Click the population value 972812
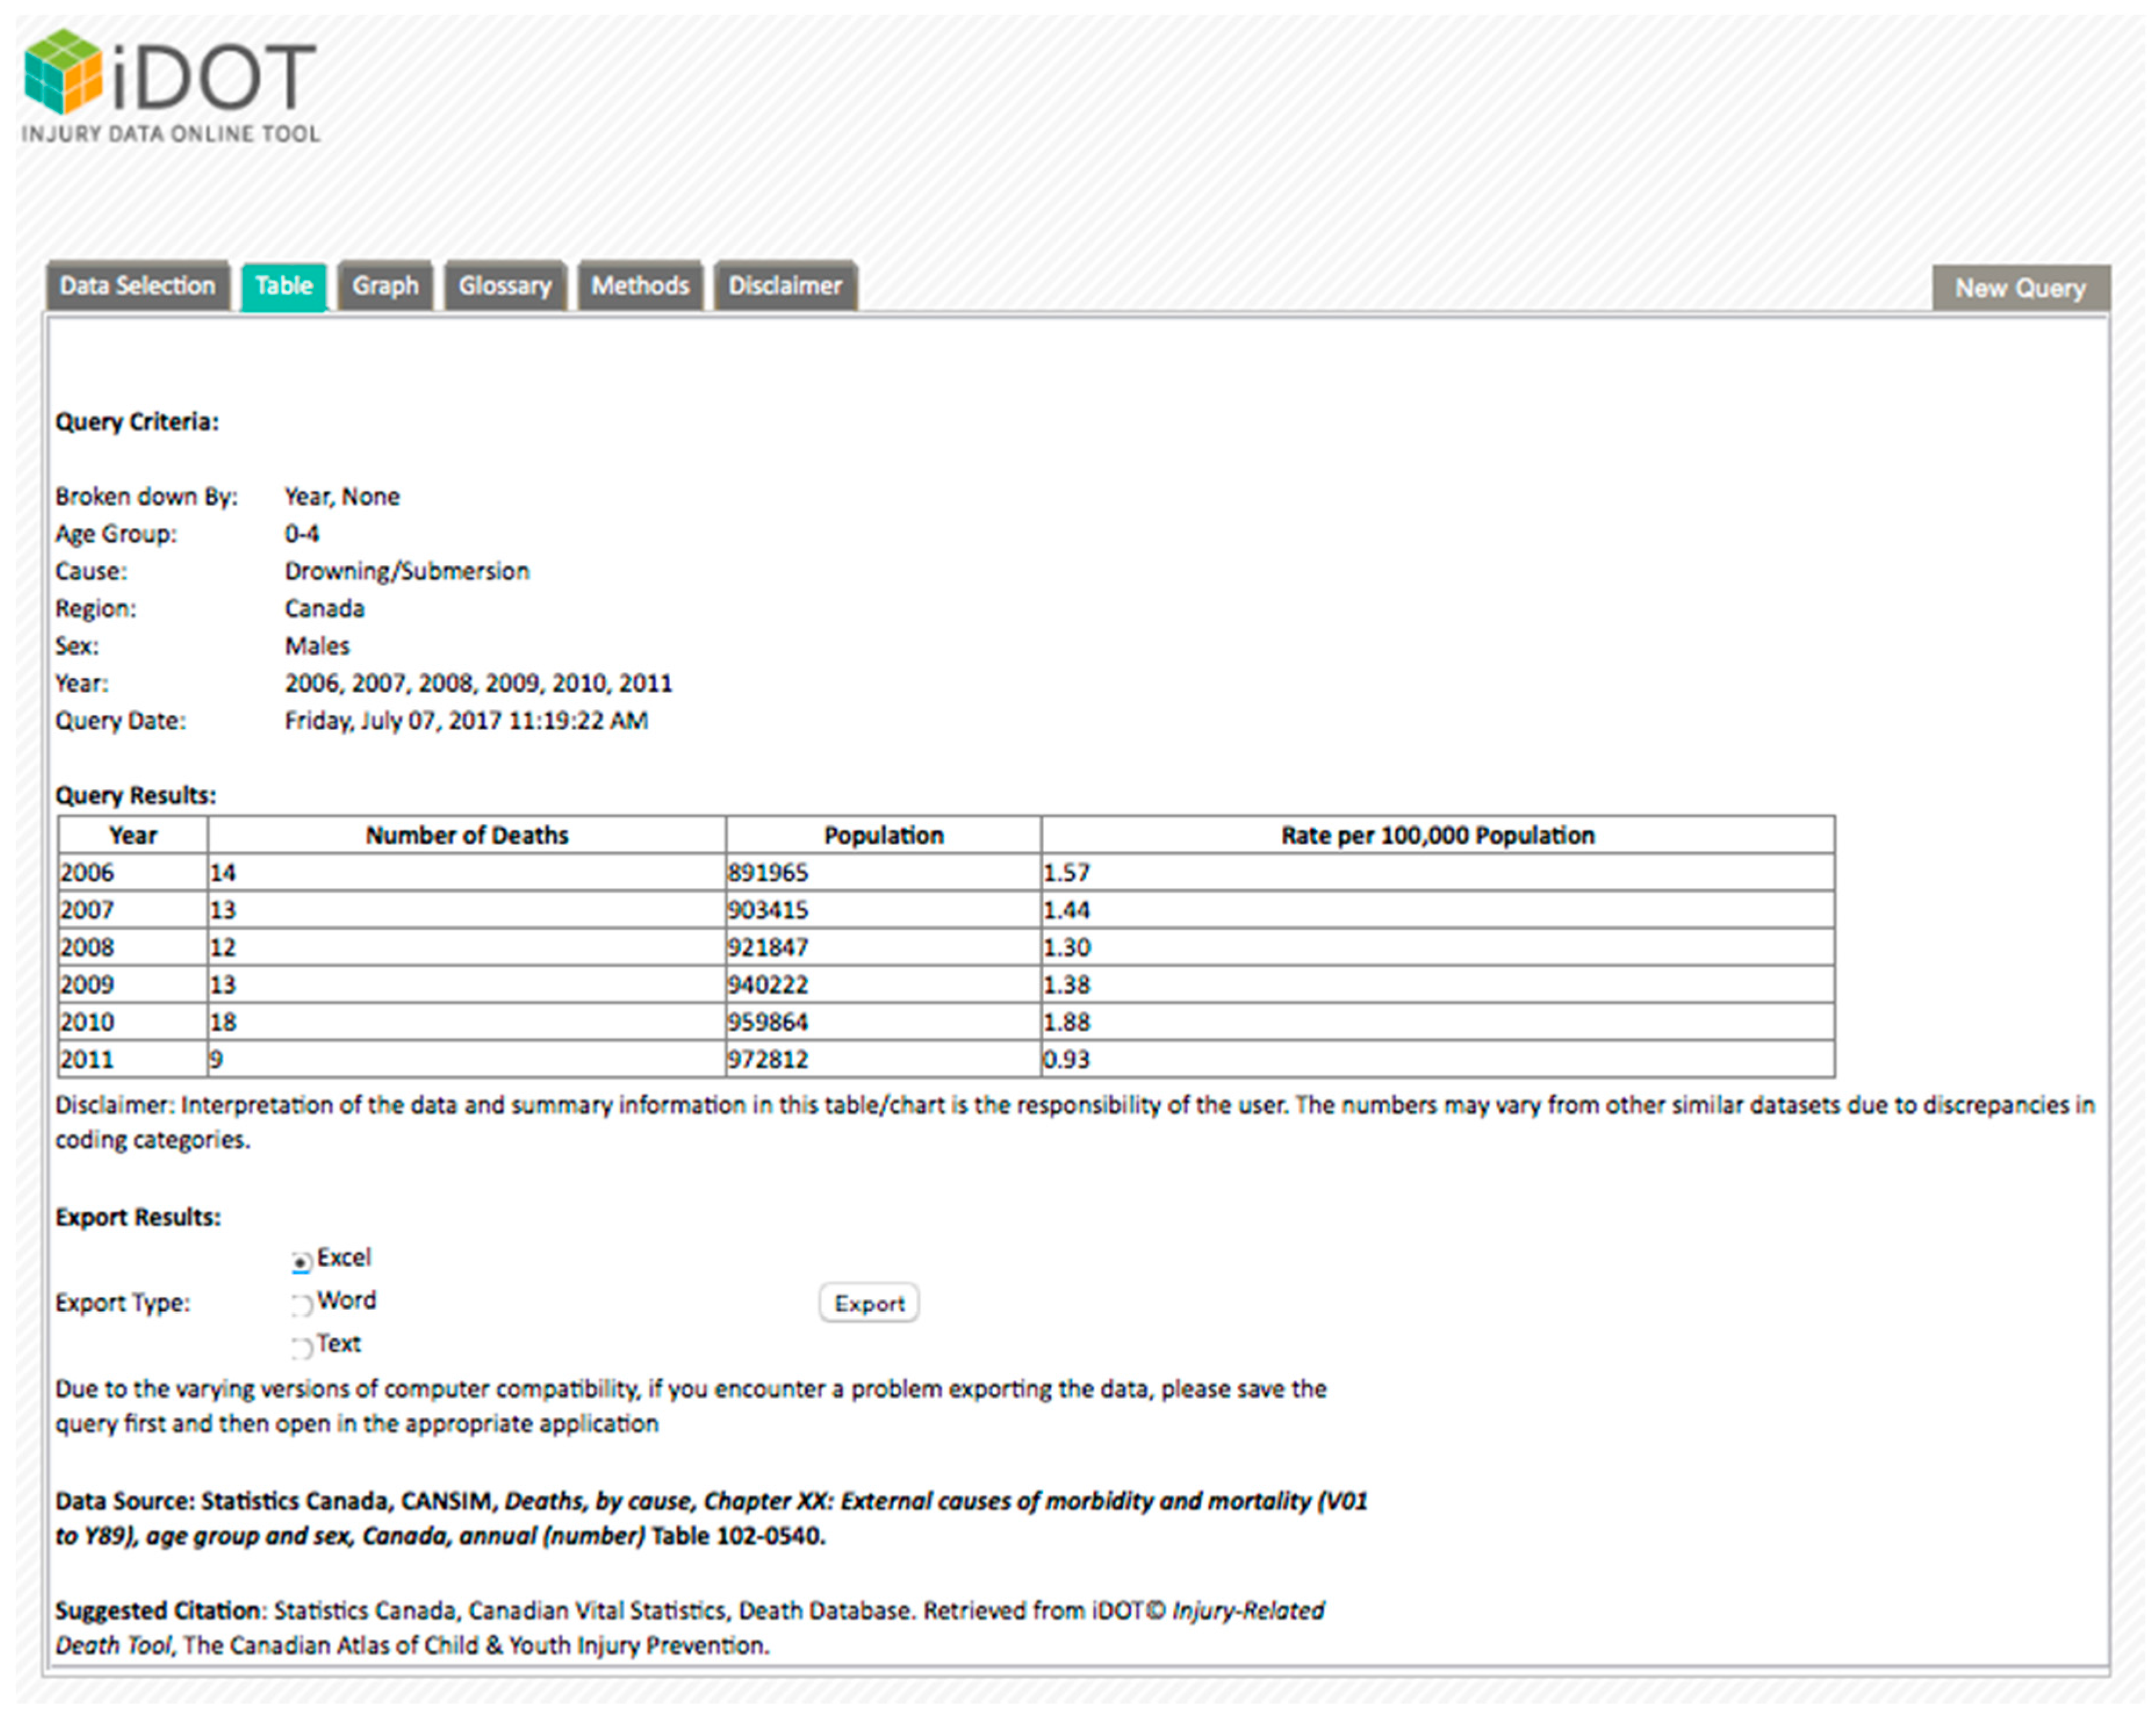This screenshot has height=1721, width=2156. (768, 1059)
